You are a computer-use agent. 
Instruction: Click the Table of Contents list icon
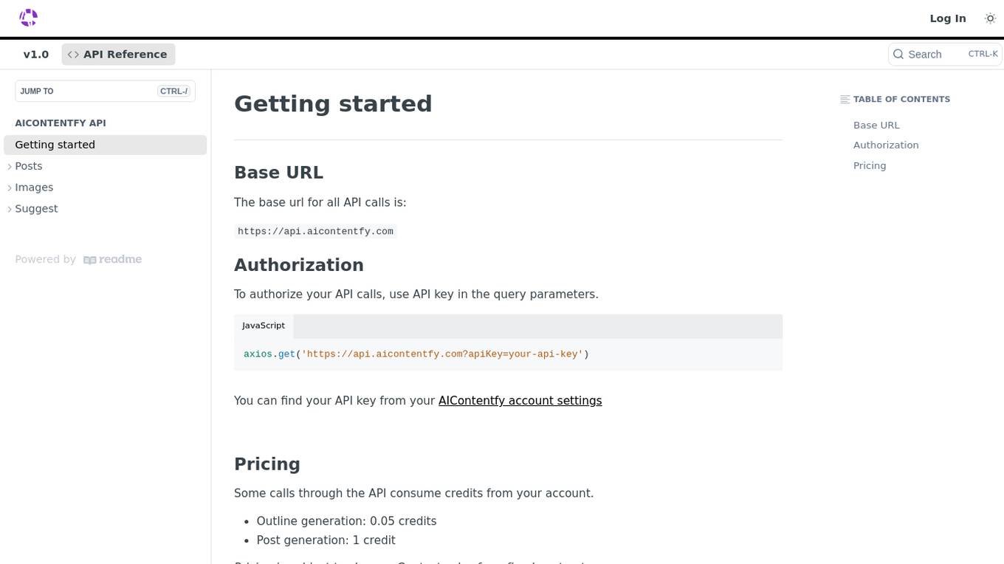(x=845, y=100)
